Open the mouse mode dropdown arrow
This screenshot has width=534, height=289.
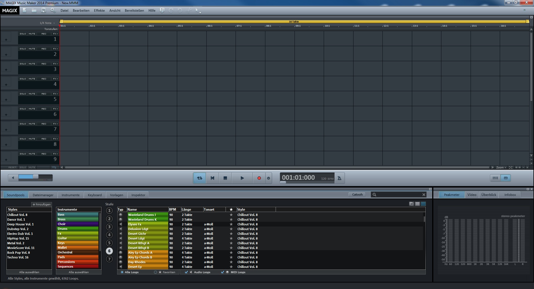pyautogui.click(x=200, y=13)
